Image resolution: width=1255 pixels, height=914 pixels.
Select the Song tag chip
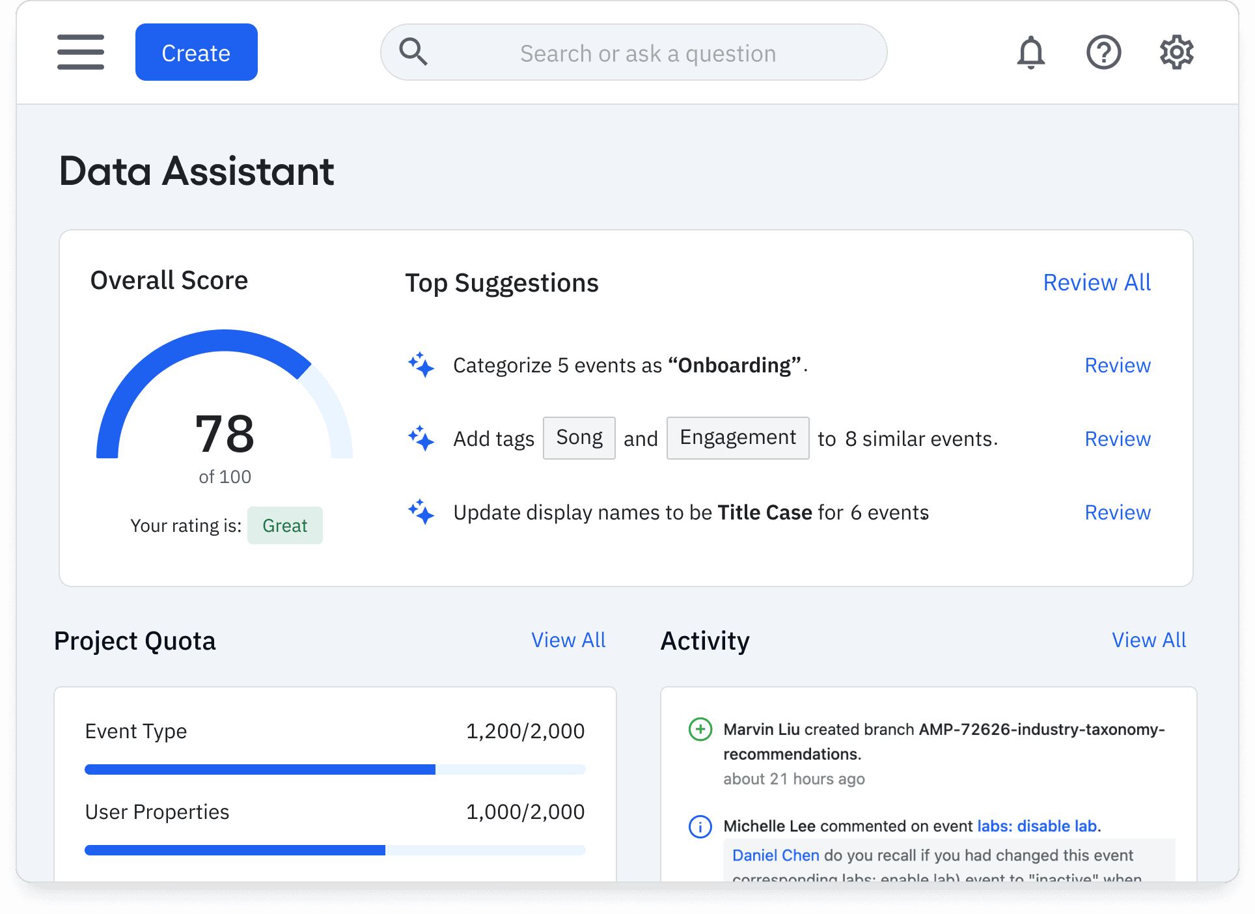[x=579, y=437]
